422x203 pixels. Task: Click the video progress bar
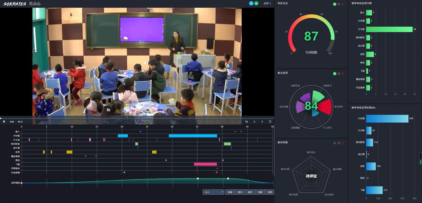132,118
